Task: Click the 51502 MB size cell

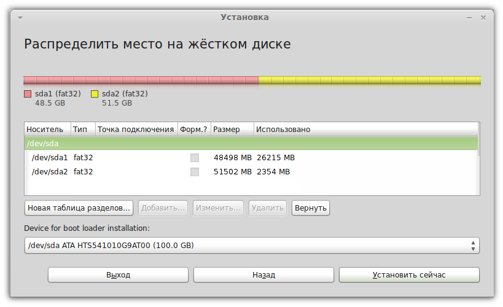Action: coord(233,172)
